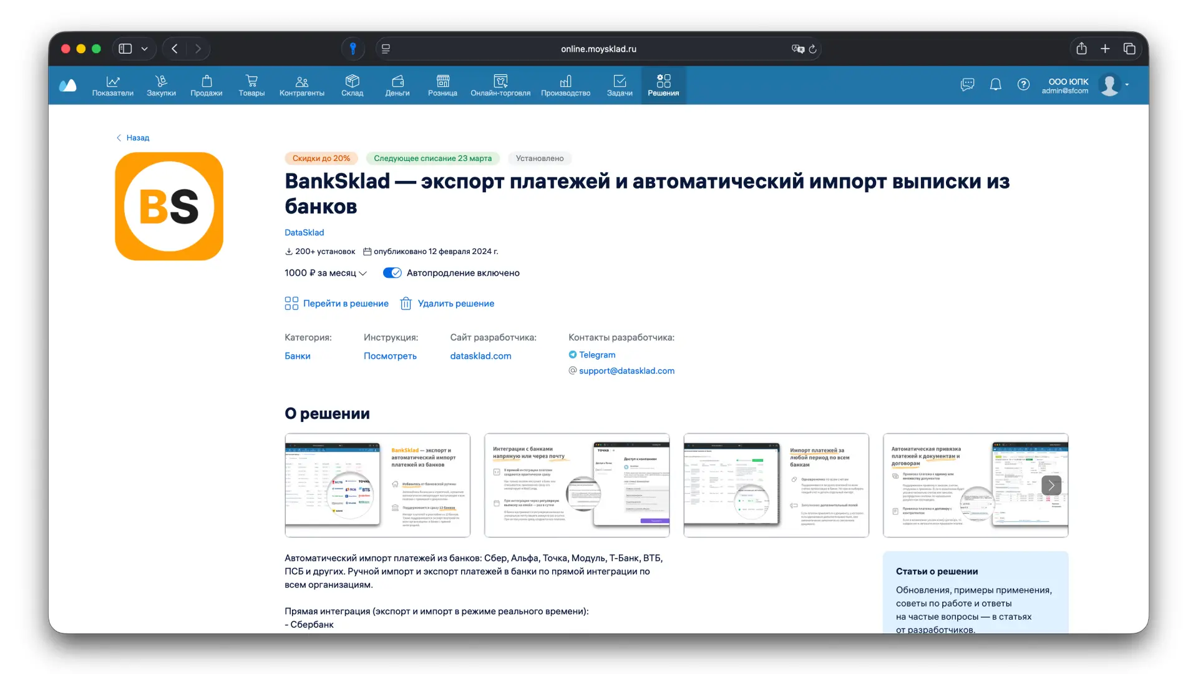Open the help question mark icon
This screenshot has height=674, width=1198.
[1023, 85]
